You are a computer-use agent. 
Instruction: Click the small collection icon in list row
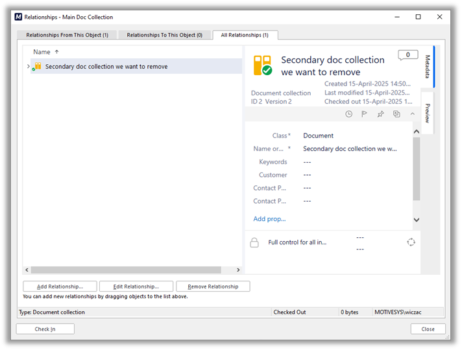[37, 66]
